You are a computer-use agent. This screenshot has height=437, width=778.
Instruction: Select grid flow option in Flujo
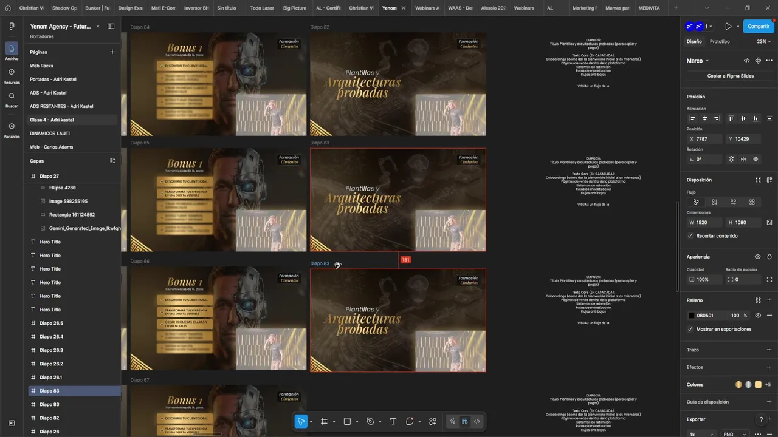pyautogui.click(x=752, y=202)
